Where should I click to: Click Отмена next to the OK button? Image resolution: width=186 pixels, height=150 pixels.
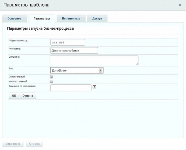click(28, 96)
